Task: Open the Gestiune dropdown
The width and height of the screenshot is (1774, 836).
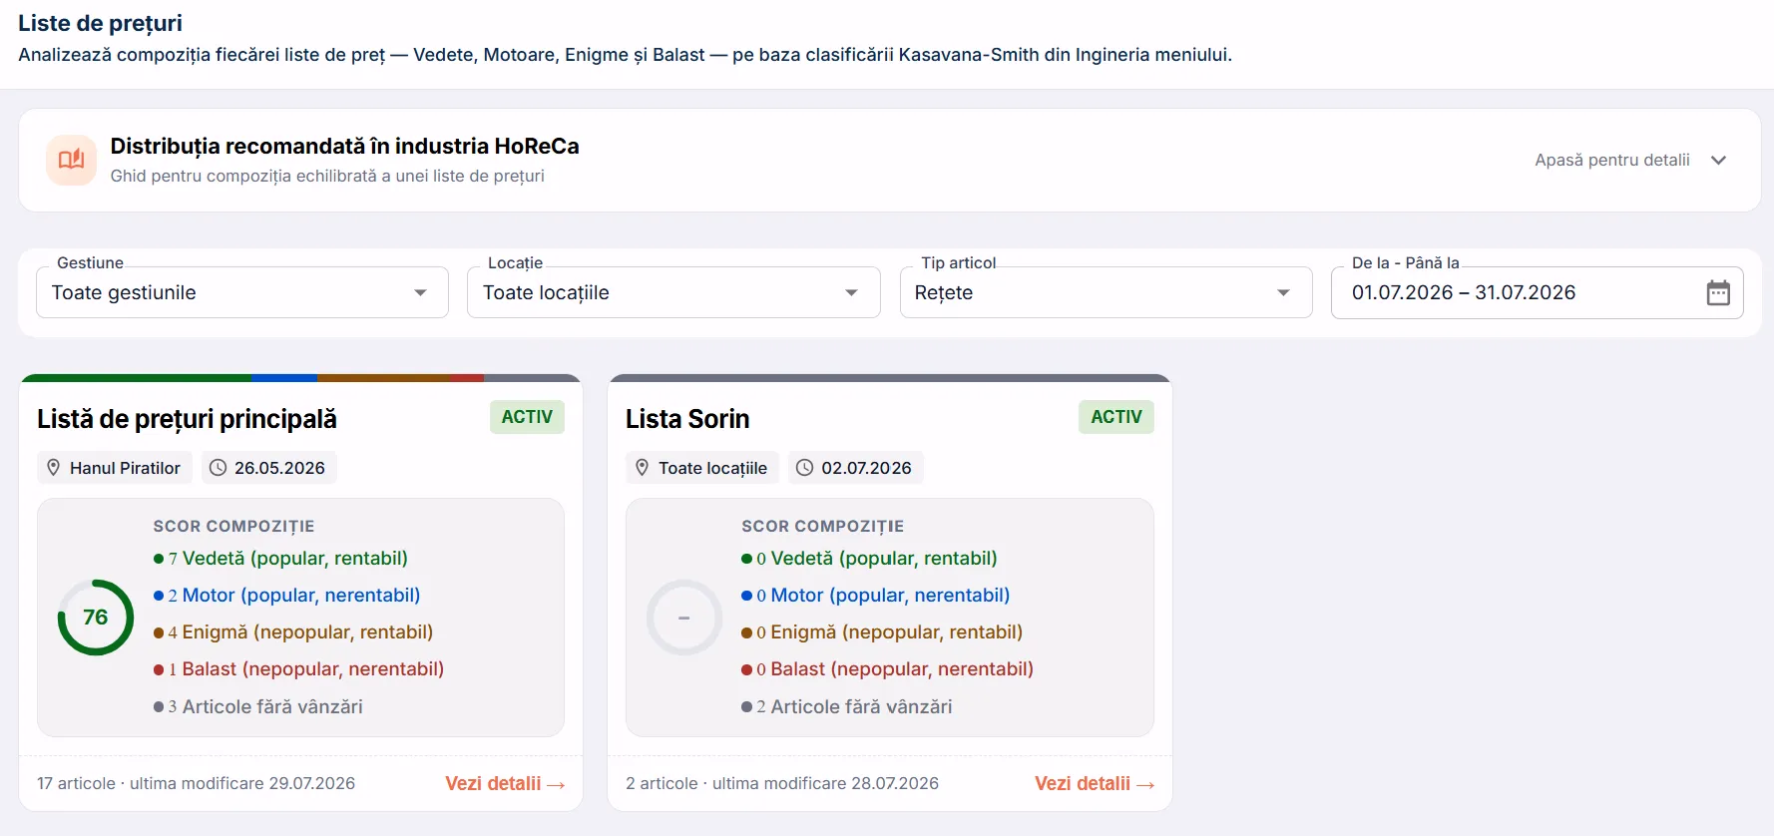Action: [x=242, y=292]
